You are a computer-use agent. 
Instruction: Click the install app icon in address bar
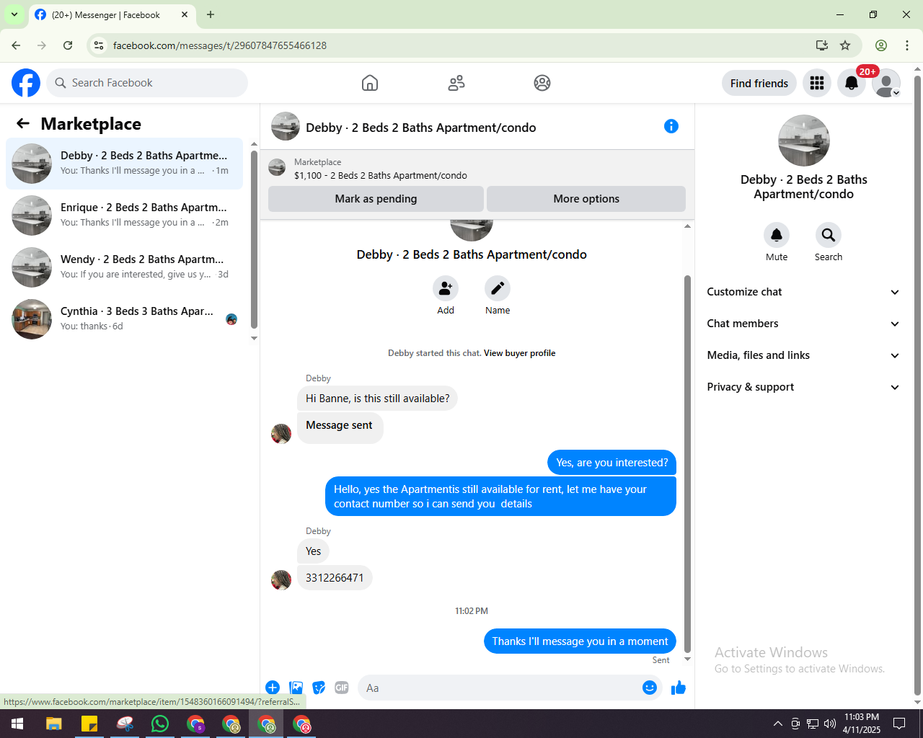821,45
